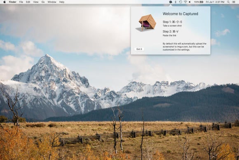Open the Time Machine status icon
The height and width of the screenshot is (160, 239).
click(x=180, y=2)
